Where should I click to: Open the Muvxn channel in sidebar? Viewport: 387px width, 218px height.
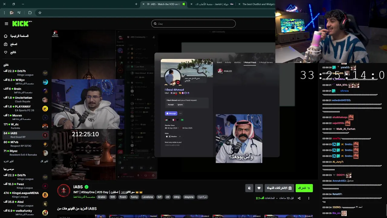pyautogui.click(x=26, y=117)
